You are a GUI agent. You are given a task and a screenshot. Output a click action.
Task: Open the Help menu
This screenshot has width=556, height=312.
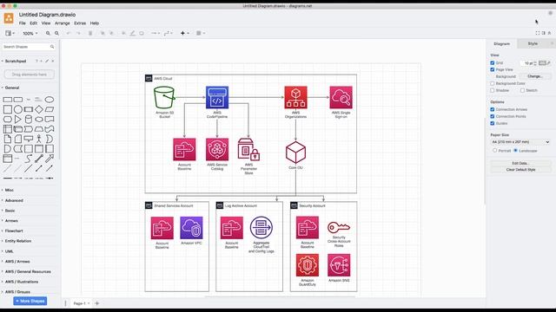point(95,23)
